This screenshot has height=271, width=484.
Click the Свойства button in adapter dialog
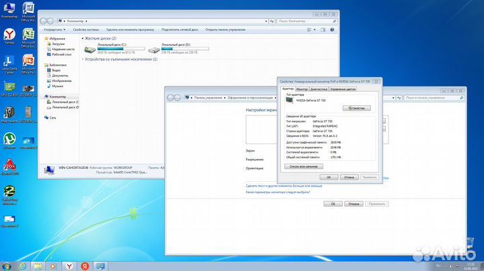(x=356, y=109)
